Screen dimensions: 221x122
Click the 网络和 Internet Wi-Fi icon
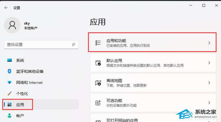pos(10,83)
